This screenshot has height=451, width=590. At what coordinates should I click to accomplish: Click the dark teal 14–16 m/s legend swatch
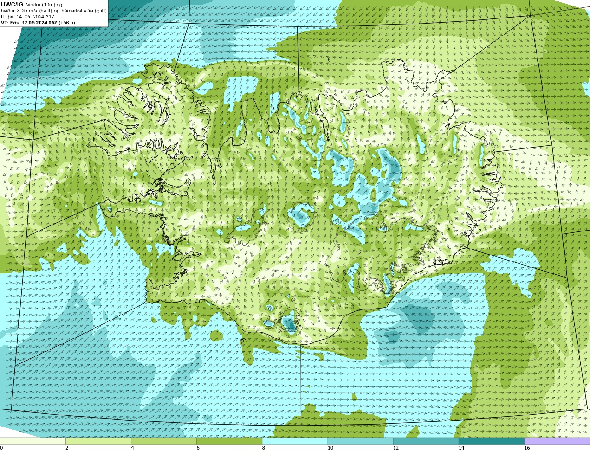coord(491,441)
